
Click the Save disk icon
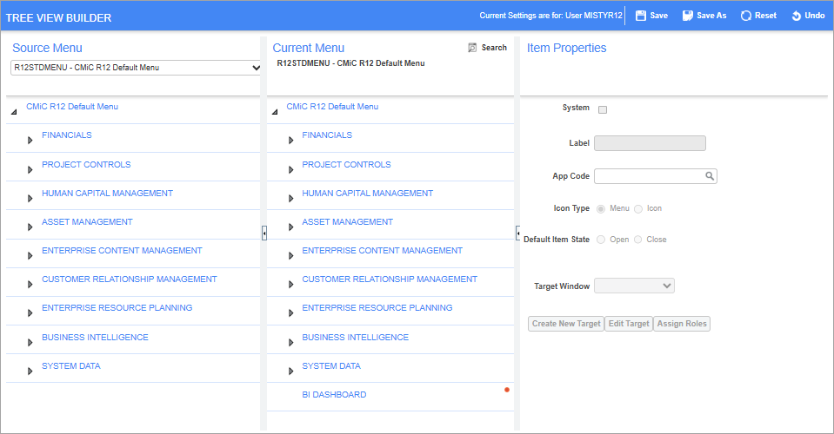641,16
